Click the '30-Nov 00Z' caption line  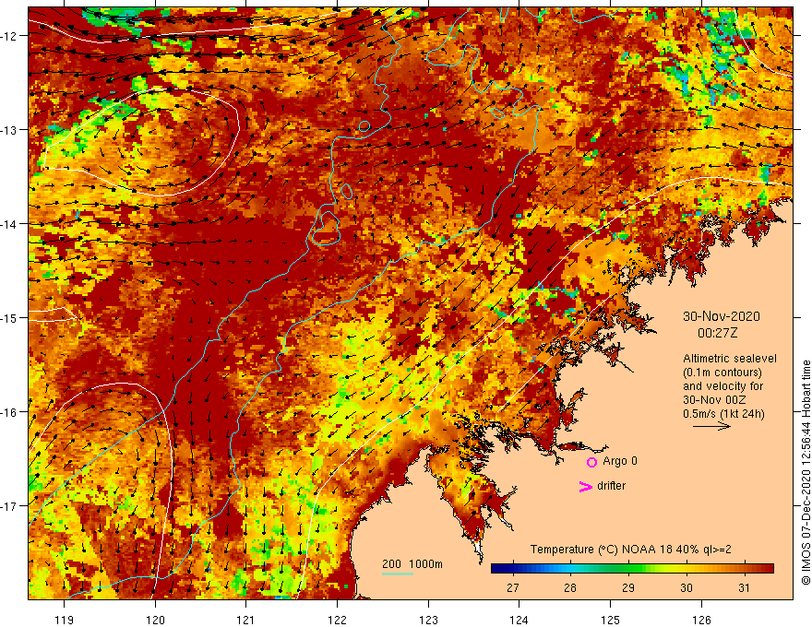tap(716, 400)
